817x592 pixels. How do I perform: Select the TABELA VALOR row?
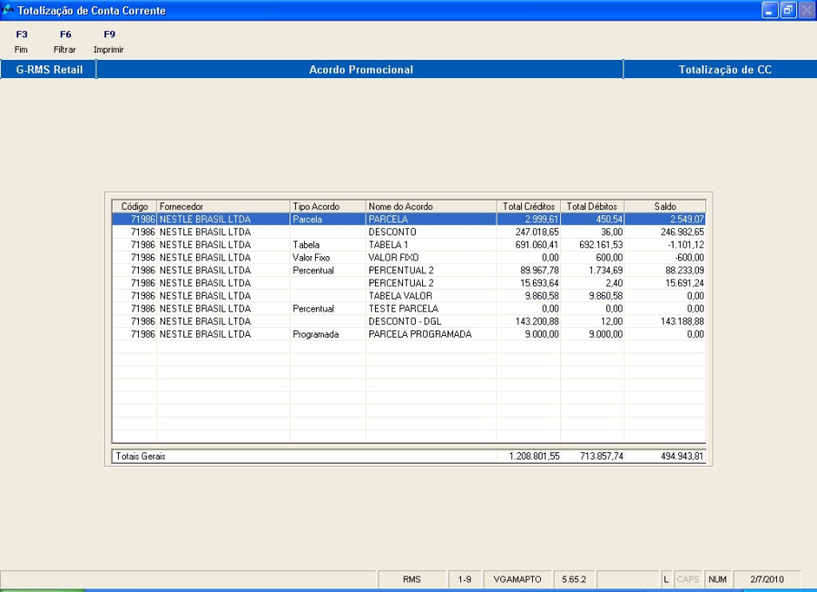coord(409,296)
